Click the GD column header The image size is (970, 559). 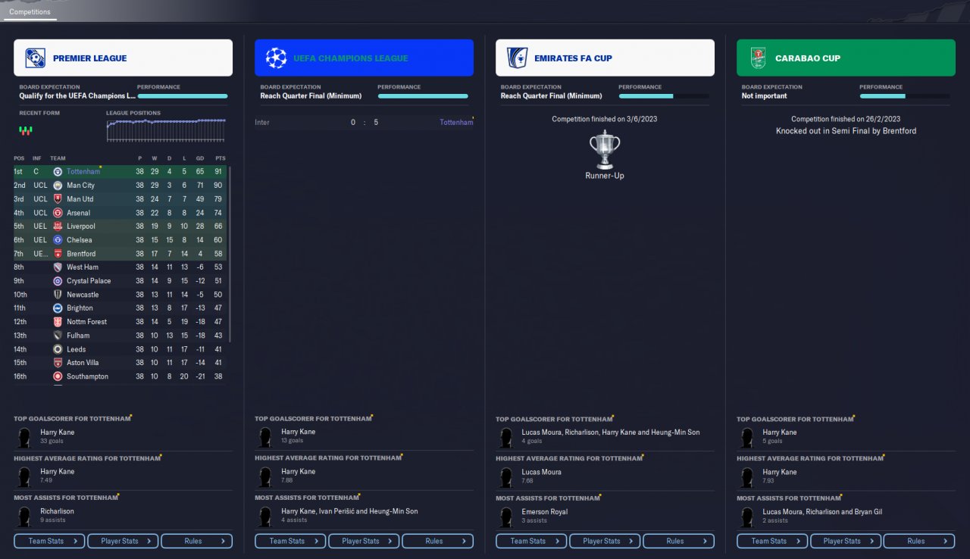(x=200, y=158)
